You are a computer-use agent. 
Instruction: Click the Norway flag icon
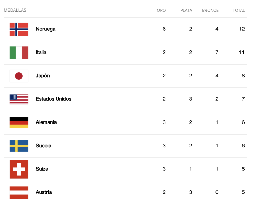click(x=19, y=29)
